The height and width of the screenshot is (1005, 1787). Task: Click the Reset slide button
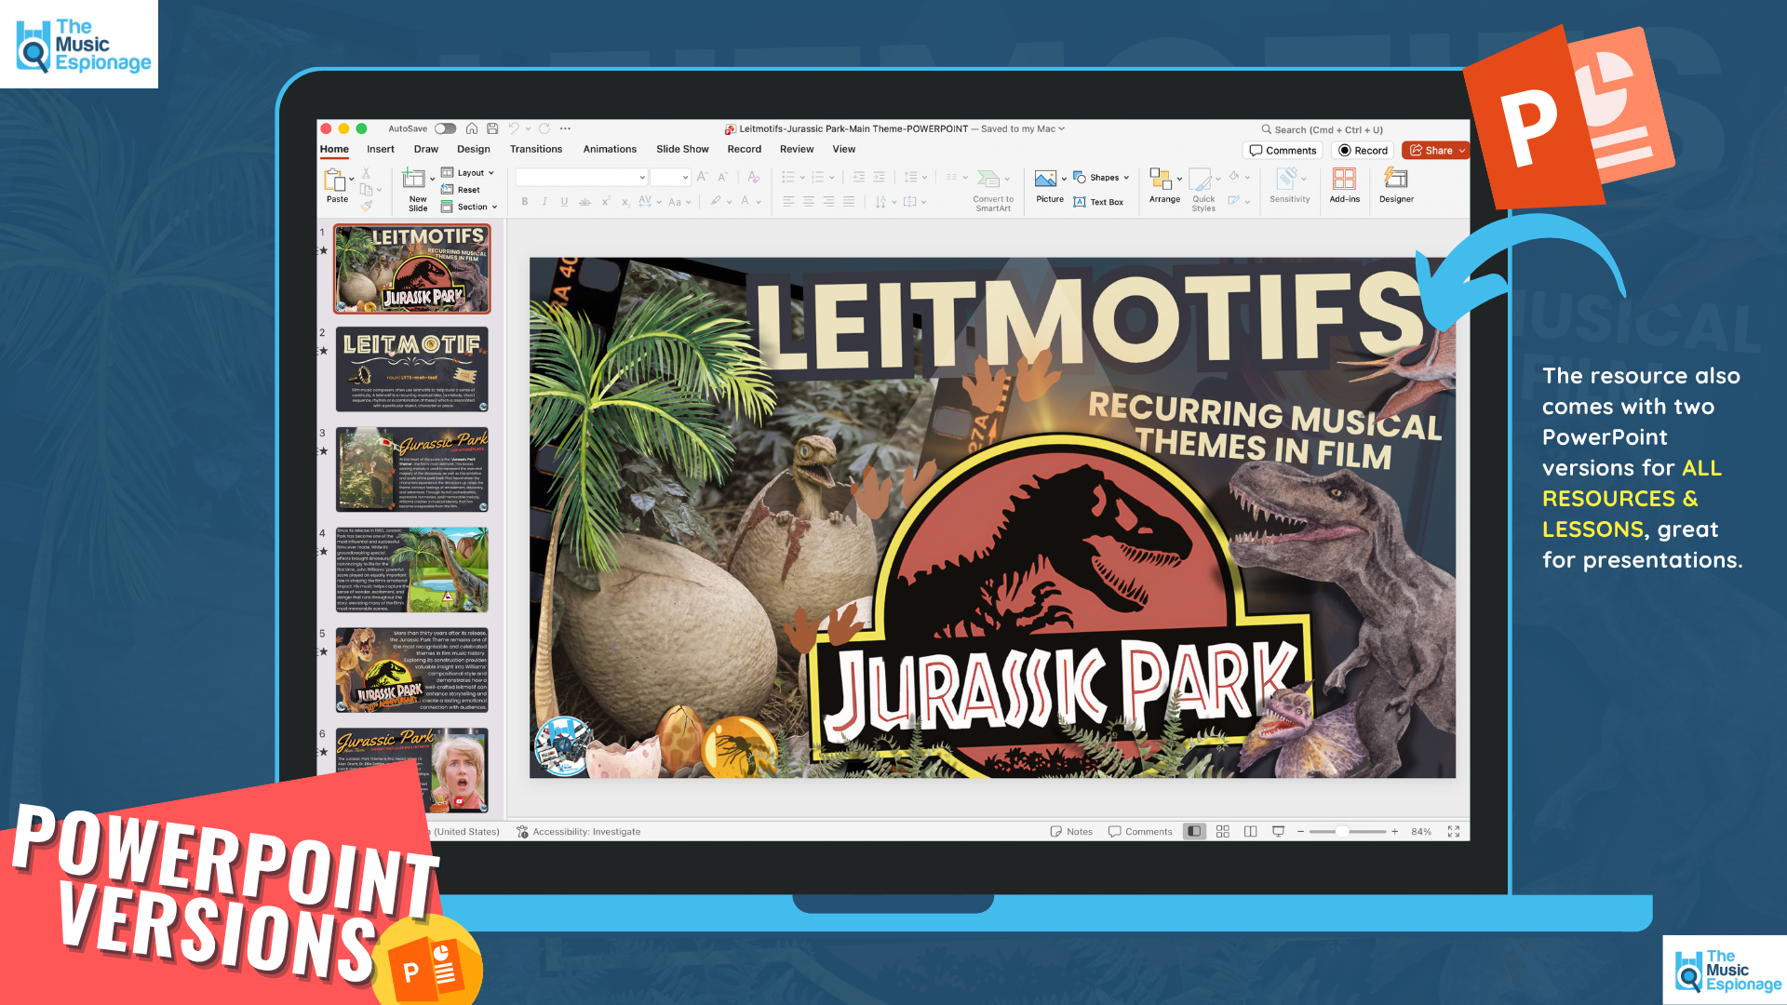[461, 190]
